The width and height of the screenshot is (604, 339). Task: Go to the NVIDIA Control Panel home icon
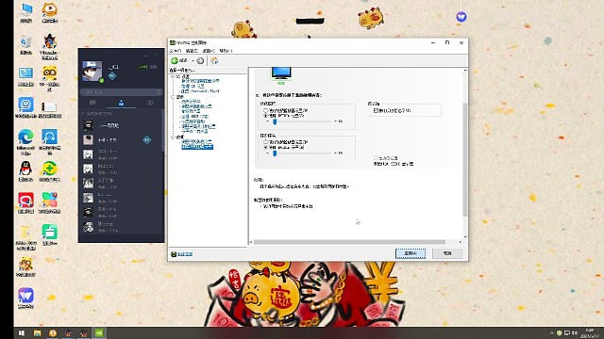(214, 60)
